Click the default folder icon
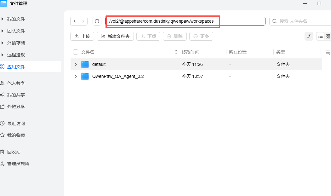 coord(85,64)
